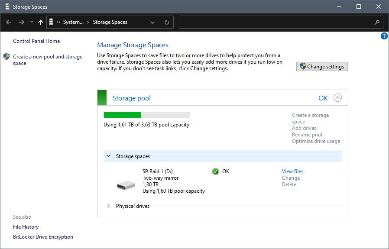Refresh the Storage Spaces page
Image resolution: width=389 pixels, height=249 pixels.
coord(166,22)
